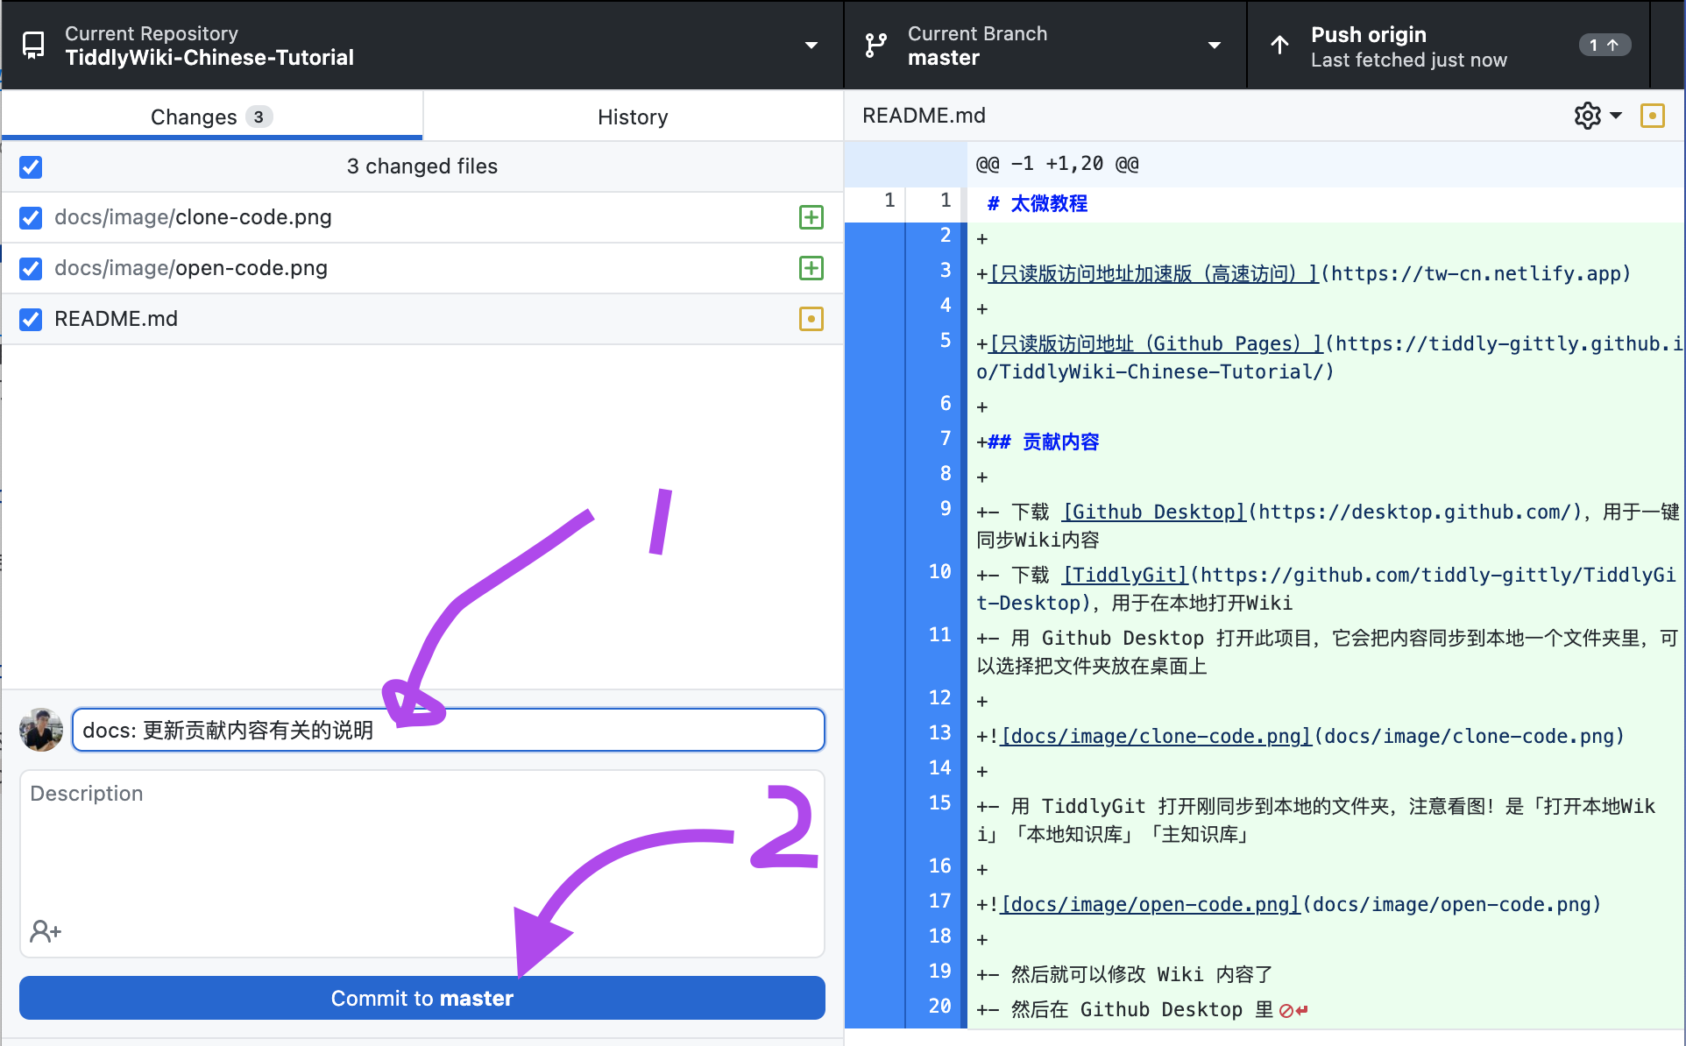Viewport: 1686px width, 1046px height.
Task: Click the Commit to master button
Action: [x=421, y=998]
